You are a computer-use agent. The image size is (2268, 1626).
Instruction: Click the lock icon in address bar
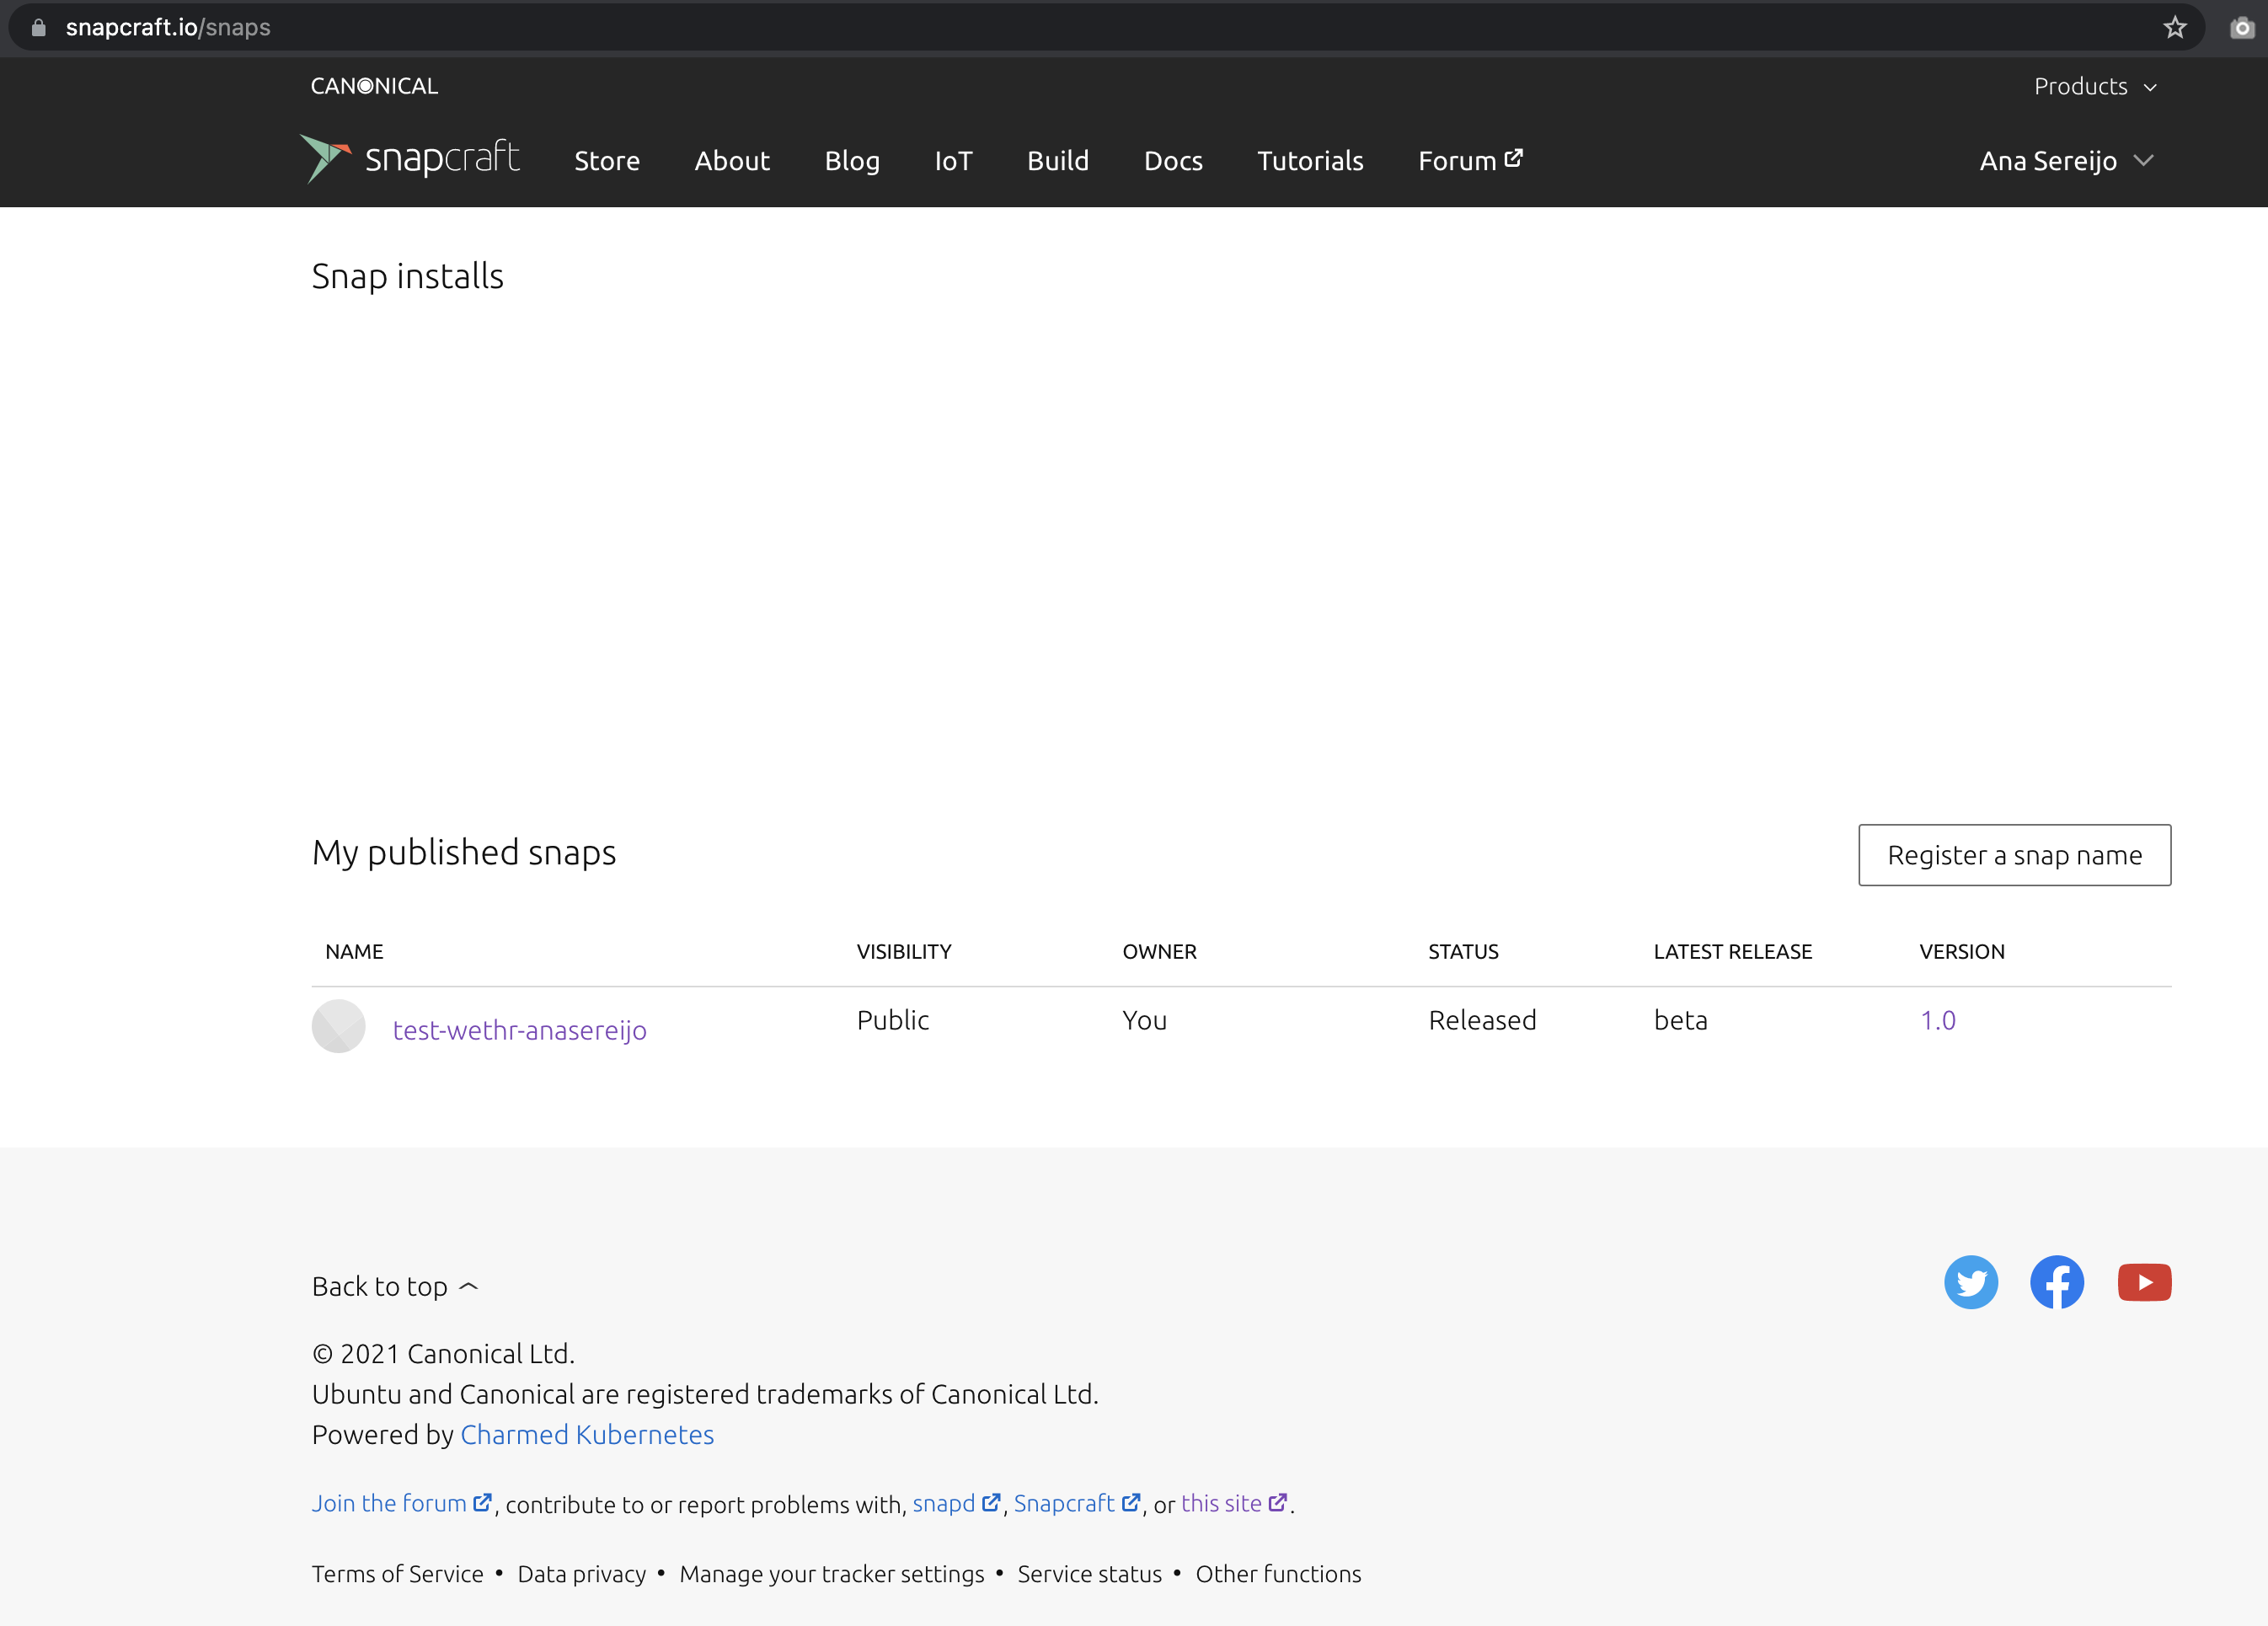coord(38,27)
